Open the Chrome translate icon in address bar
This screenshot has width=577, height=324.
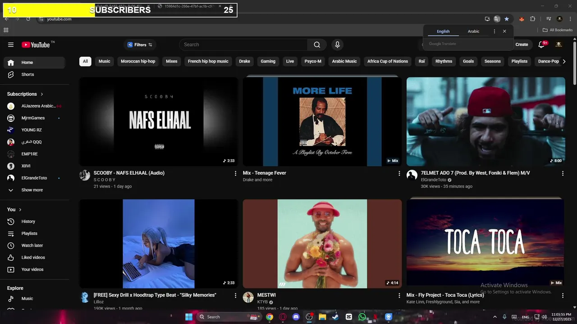click(x=497, y=19)
